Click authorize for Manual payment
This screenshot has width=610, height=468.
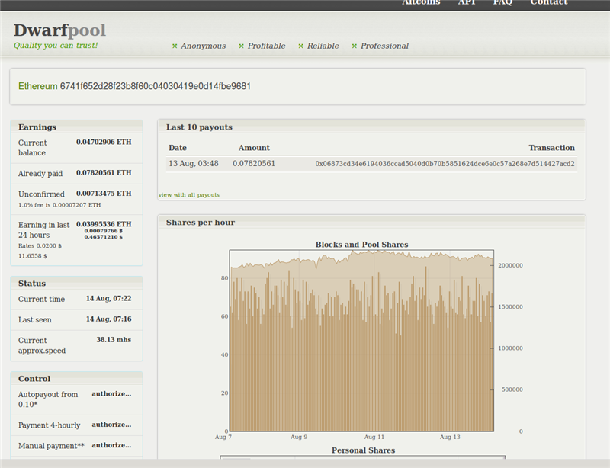point(111,445)
